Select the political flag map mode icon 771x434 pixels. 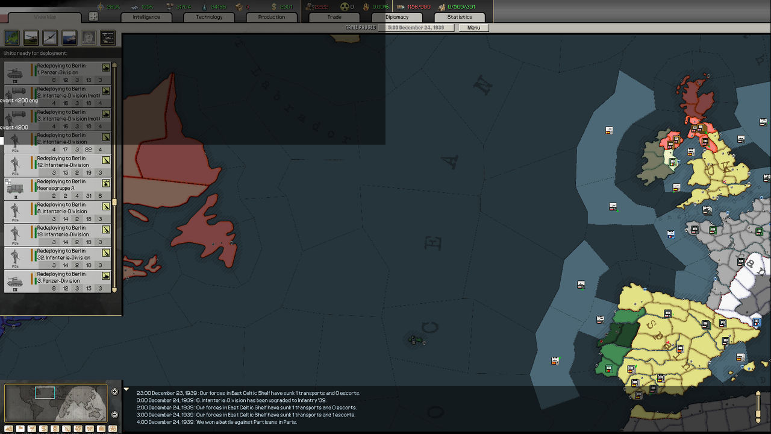20,429
